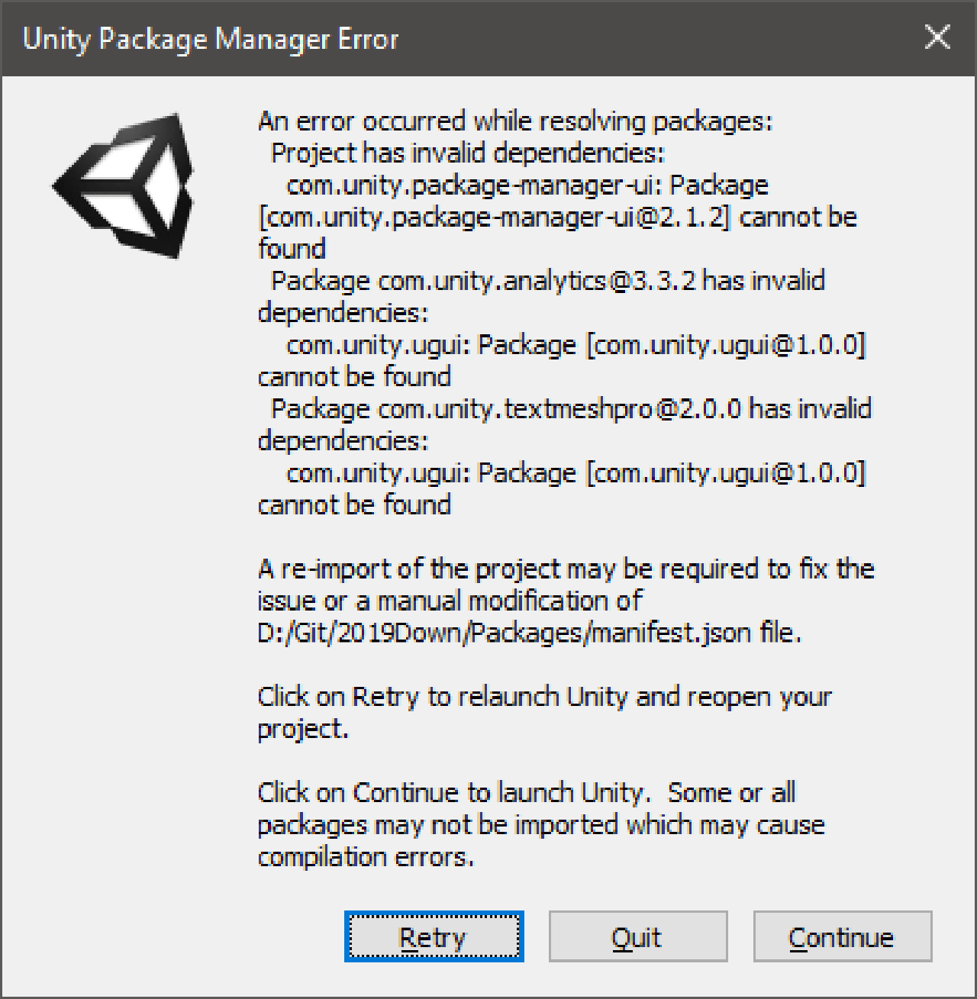Click the 'compilation errors.' ending line
The image size is (977, 999).
[366, 857]
